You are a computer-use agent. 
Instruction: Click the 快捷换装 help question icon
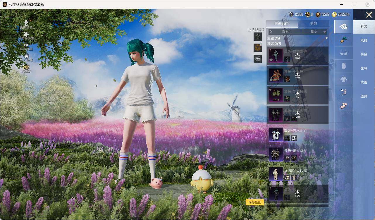pyautogui.click(x=249, y=30)
